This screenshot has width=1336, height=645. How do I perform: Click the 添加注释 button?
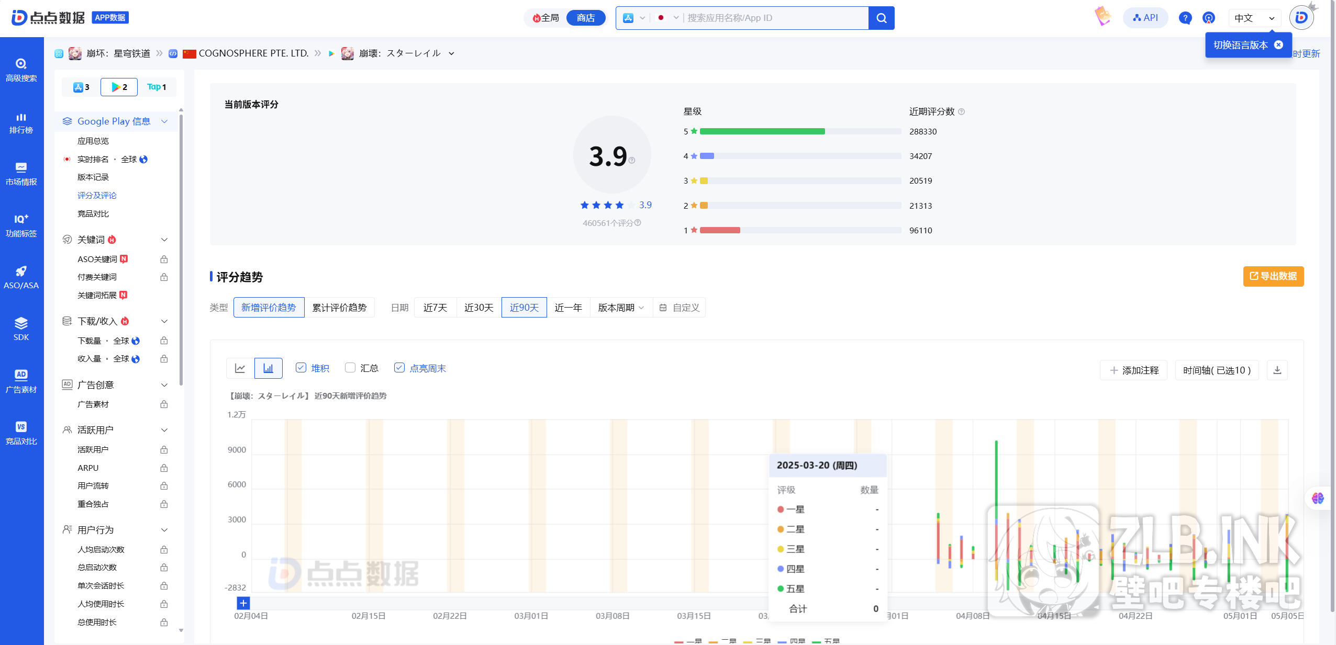tap(1134, 370)
